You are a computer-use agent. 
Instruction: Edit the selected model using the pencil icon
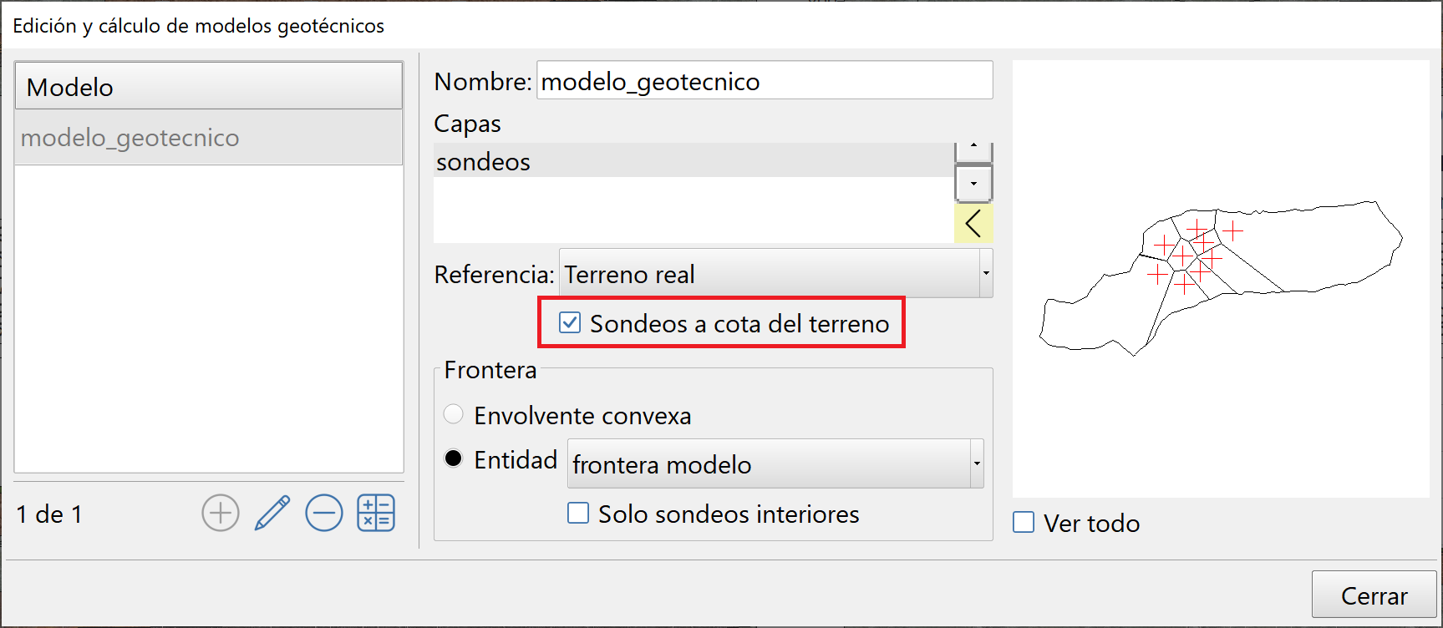point(272,513)
